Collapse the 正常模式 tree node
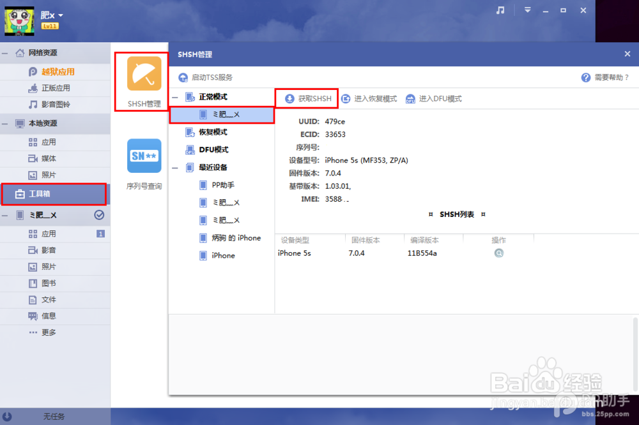Image resolution: width=639 pixels, height=425 pixels. tap(175, 97)
